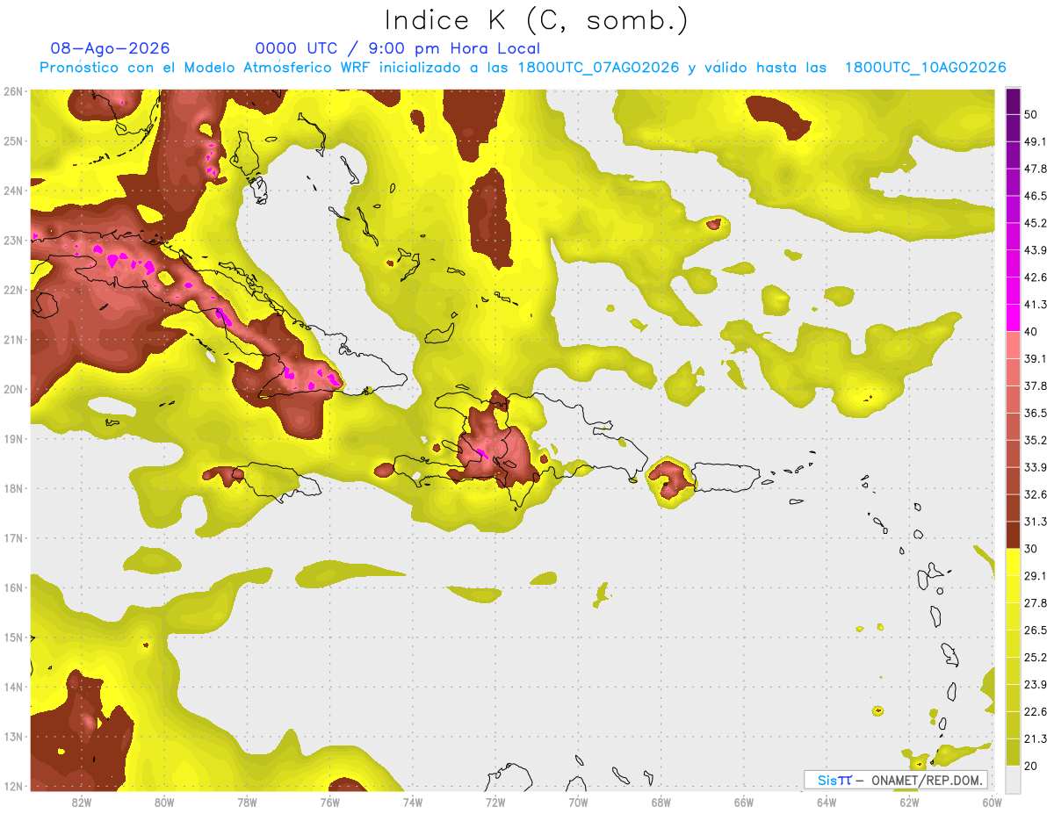1054x814 pixels.
Task: Click the initialization time '1800UTC_07AGO2026'
Action: 599,68
